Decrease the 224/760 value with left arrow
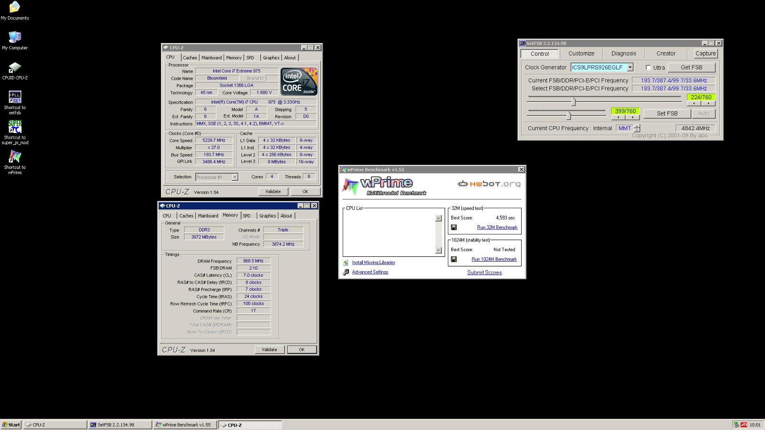765x430 pixels. click(x=694, y=103)
